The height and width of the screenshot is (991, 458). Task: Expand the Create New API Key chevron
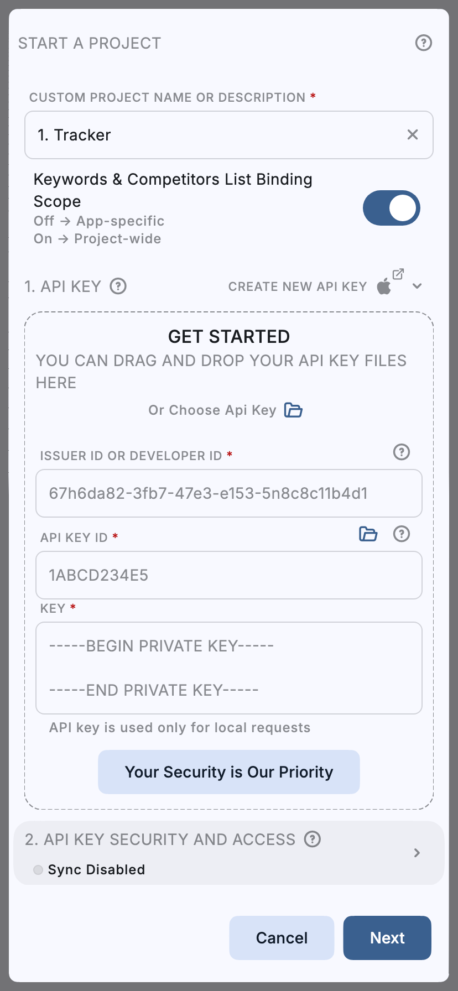tap(417, 286)
